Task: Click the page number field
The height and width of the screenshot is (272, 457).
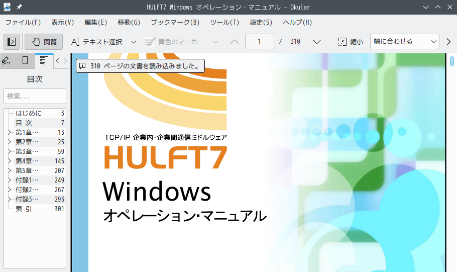Action: tap(260, 41)
